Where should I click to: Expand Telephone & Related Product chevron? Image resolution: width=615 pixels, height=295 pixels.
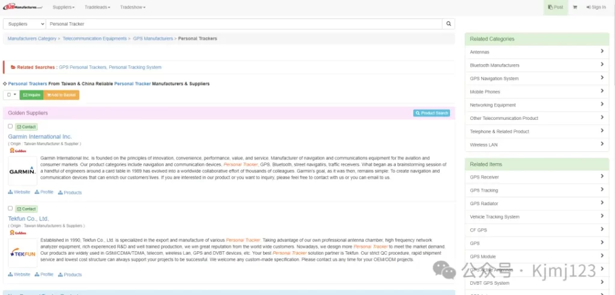coord(602,131)
